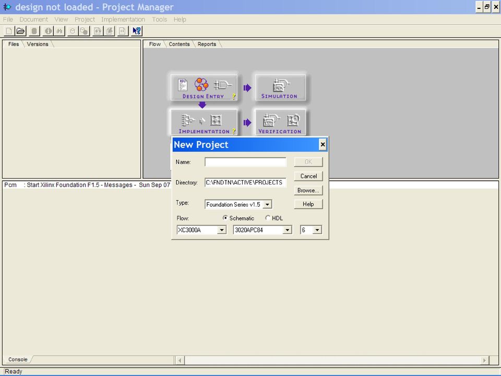
Task: Open the Project menu
Action: click(85, 19)
